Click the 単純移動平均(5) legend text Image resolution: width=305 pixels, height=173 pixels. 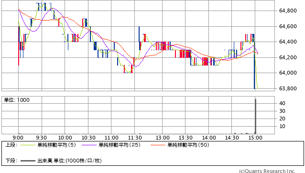click(56, 145)
